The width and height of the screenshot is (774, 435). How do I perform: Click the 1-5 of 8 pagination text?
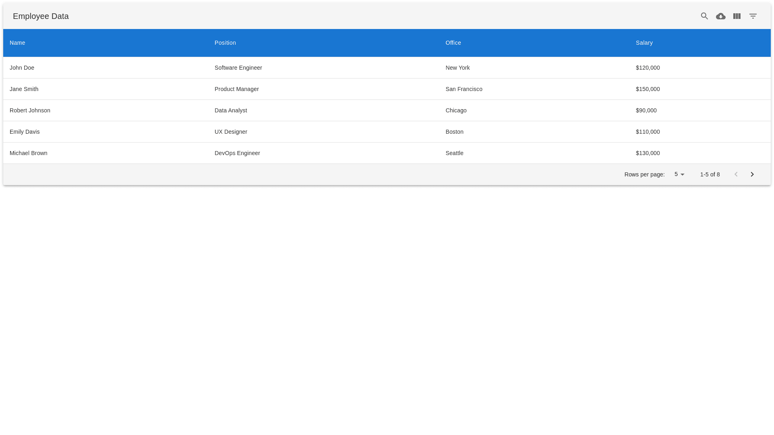click(x=709, y=174)
